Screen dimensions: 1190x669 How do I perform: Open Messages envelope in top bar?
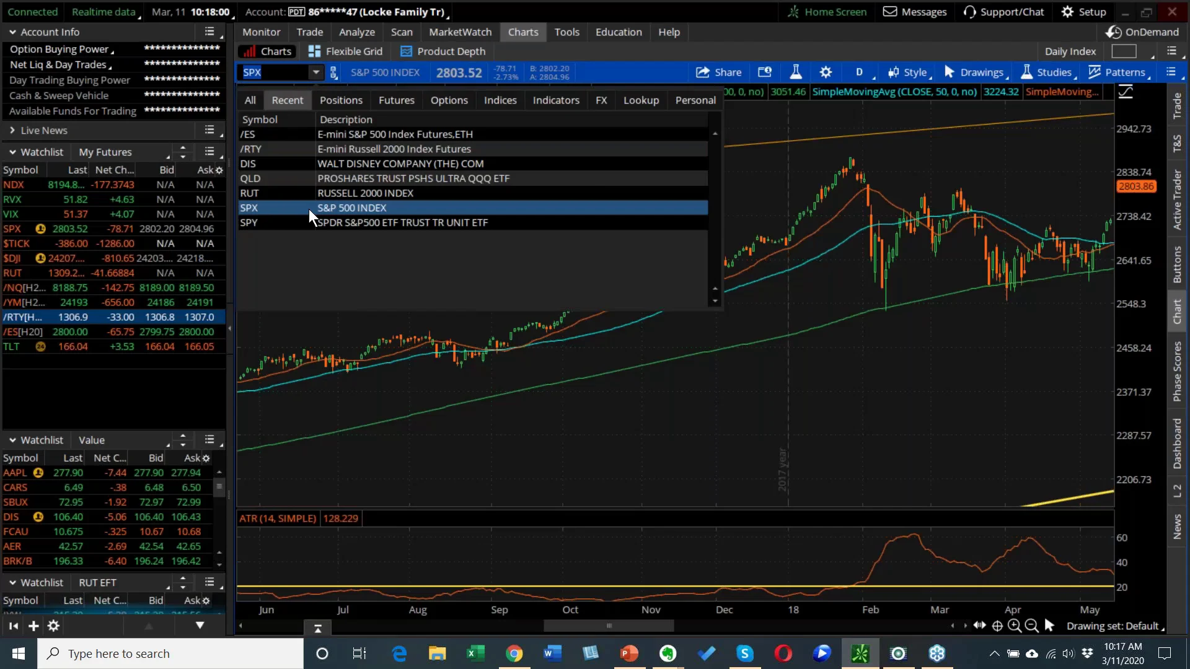click(x=915, y=12)
